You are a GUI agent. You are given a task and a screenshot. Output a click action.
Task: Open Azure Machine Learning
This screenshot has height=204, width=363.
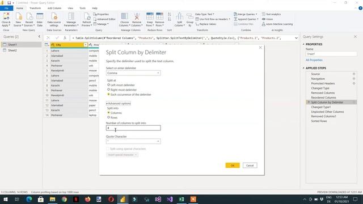[277, 24]
